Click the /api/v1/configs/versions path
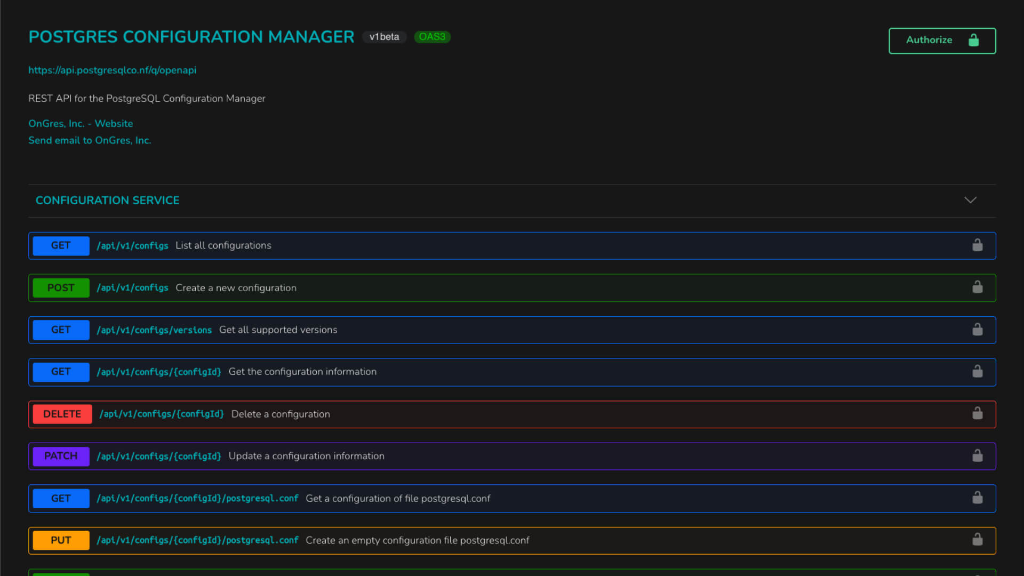Viewport: 1024px width, 576px height. pos(154,330)
